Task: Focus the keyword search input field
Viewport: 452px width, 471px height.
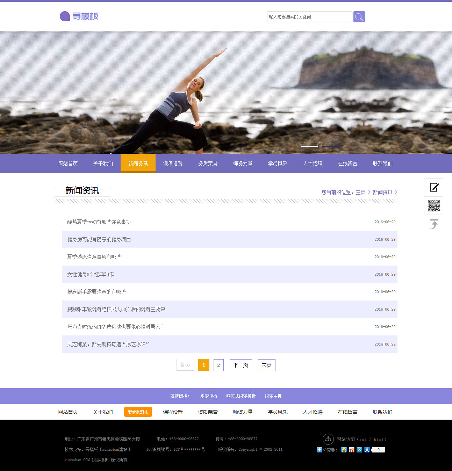Action: coord(309,17)
